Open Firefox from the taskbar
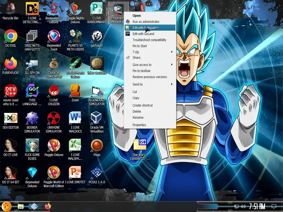This screenshot has width=283, height=212. (48, 206)
